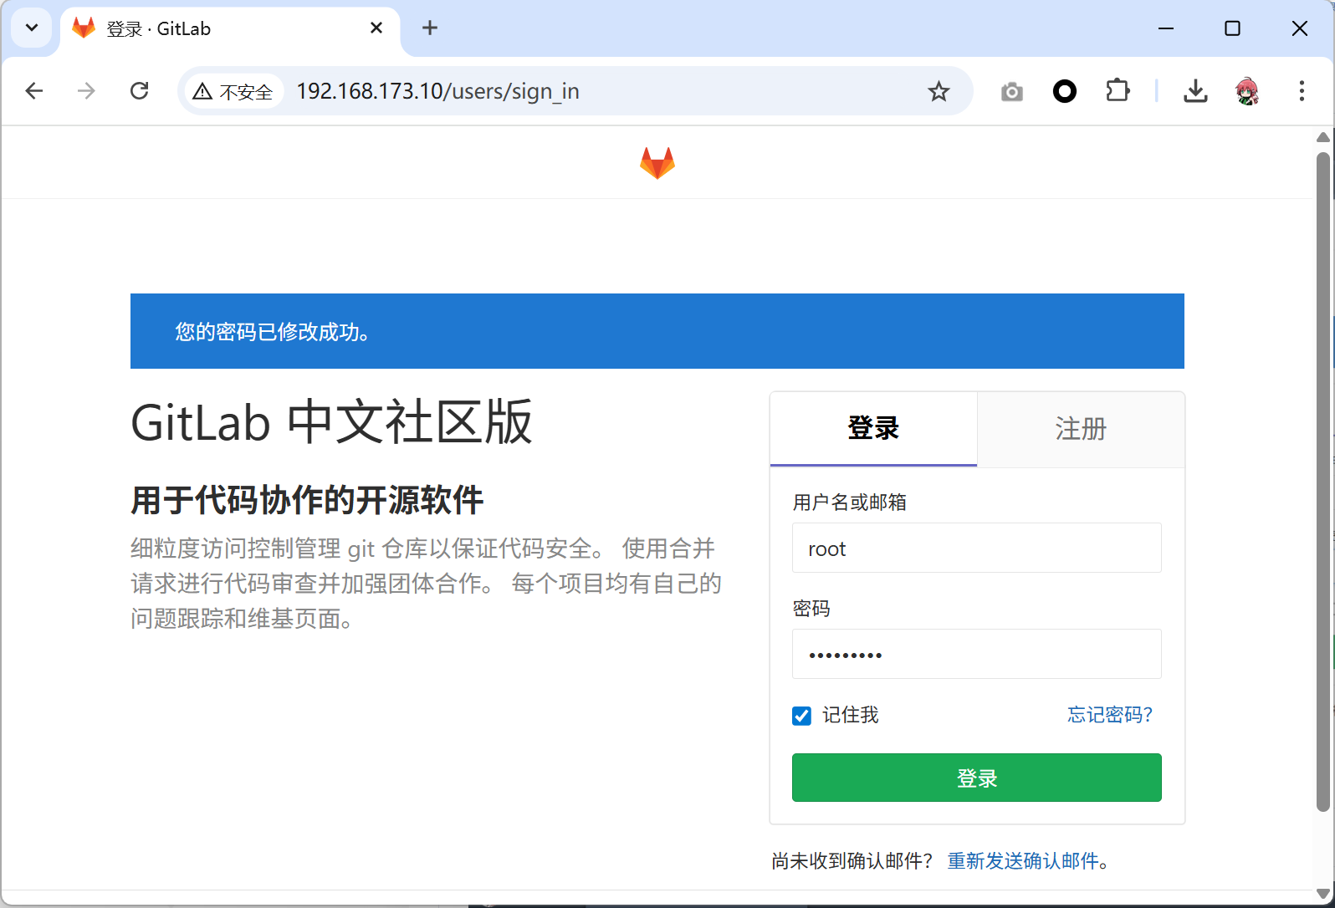Click the GitLab fox logo in page header
1335x908 pixels.
point(657,163)
